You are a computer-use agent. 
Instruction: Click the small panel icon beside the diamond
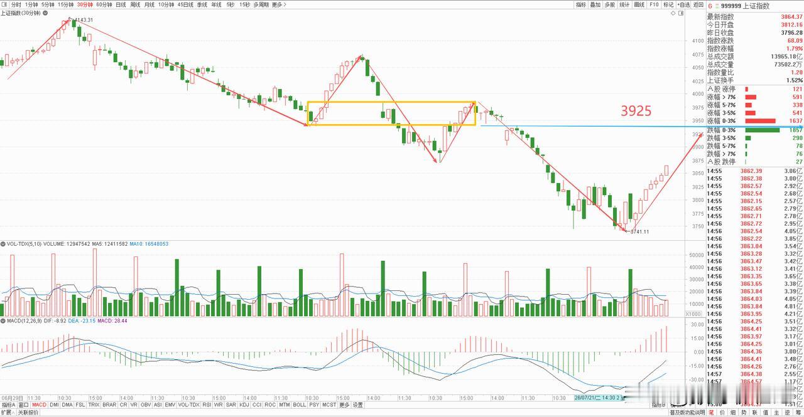pyautogui.click(x=681, y=13)
